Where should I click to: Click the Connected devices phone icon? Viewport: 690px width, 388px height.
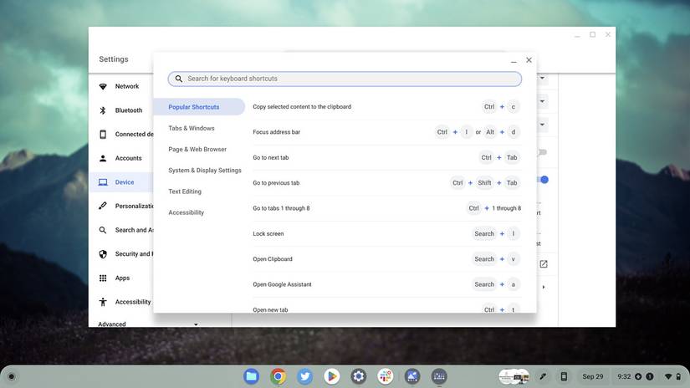[103, 134]
